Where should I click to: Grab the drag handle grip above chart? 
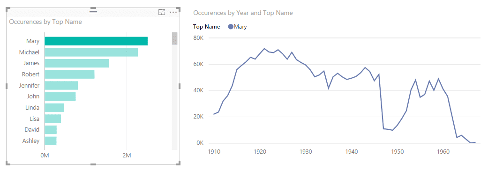93,12
